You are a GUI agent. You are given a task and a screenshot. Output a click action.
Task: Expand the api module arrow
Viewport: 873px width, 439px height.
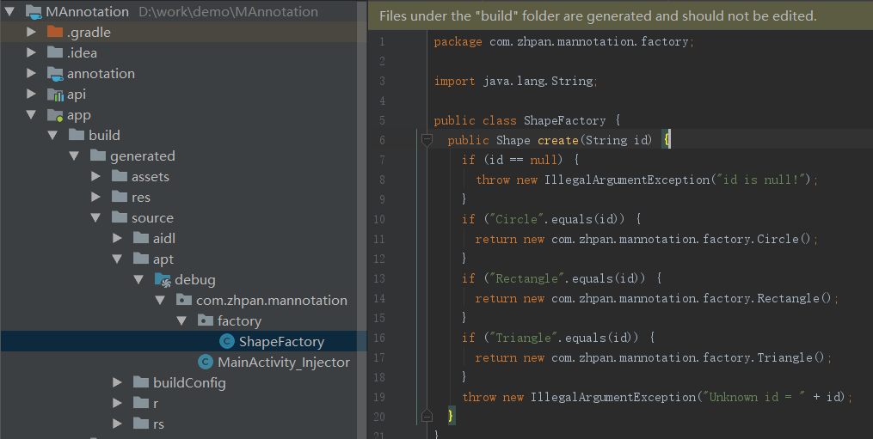pos(31,94)
